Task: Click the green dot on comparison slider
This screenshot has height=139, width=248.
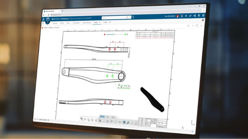Action: [125, 34]
